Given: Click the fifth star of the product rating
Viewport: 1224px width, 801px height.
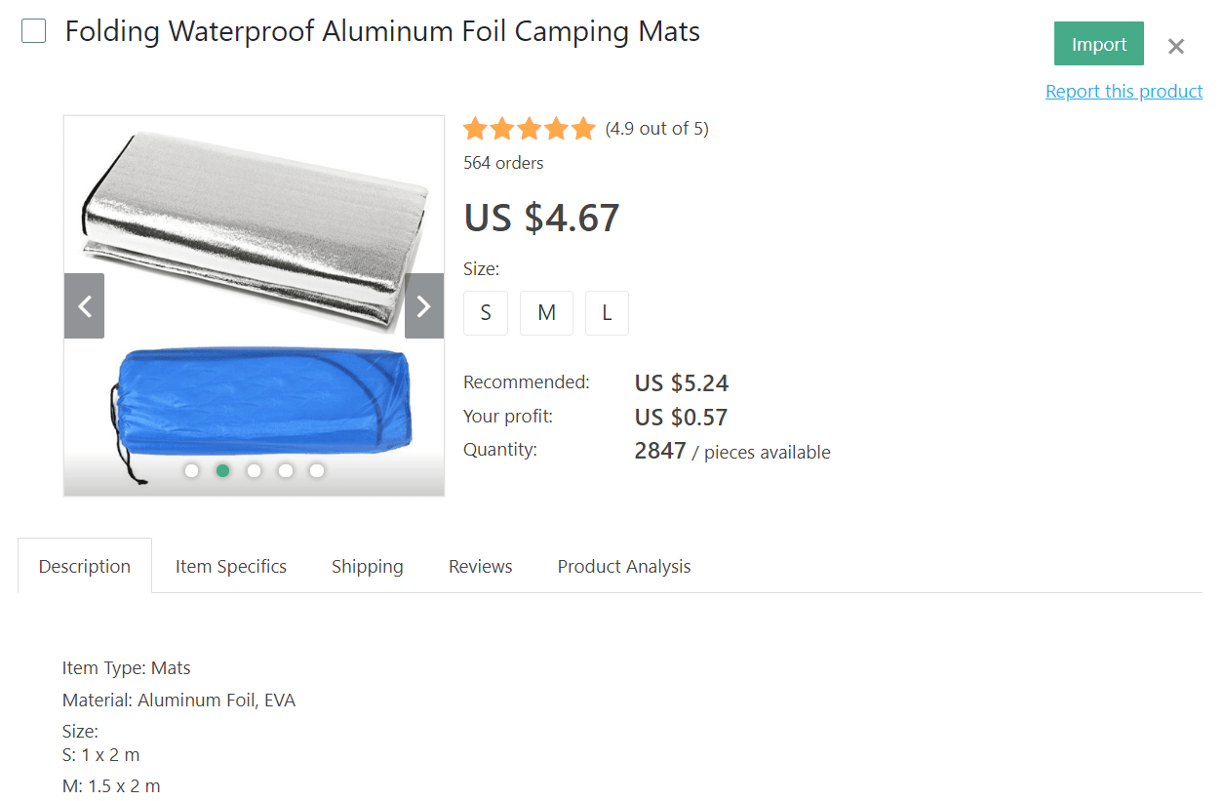Looking at the screenshot, I should 583,128.
